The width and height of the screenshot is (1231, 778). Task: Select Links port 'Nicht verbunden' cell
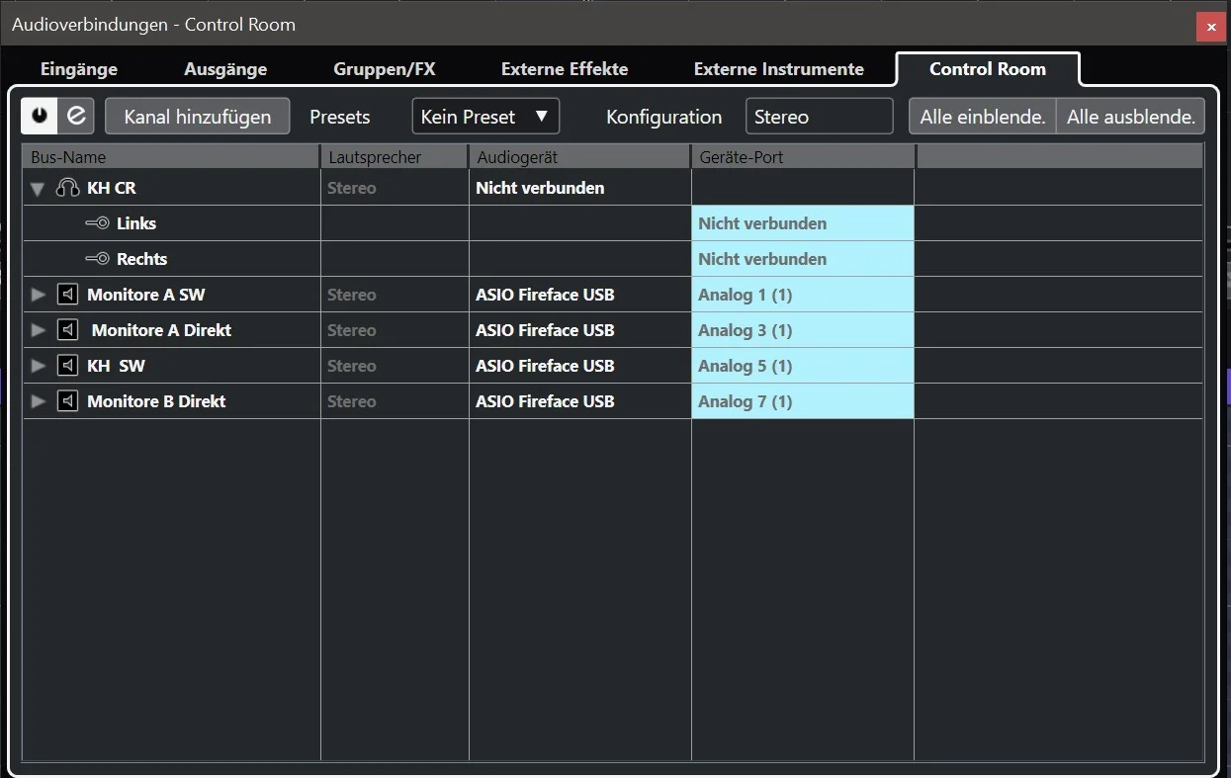coord(803,223)
